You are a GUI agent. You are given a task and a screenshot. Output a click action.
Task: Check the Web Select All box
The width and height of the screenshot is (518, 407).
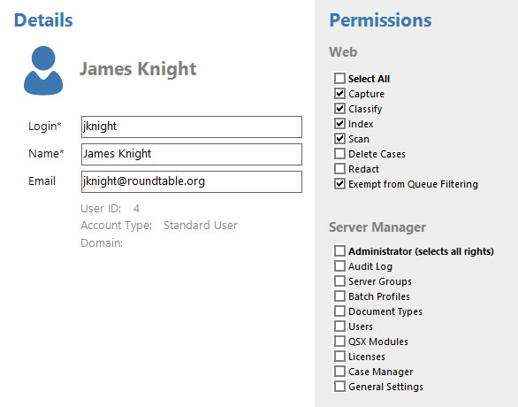339,79
